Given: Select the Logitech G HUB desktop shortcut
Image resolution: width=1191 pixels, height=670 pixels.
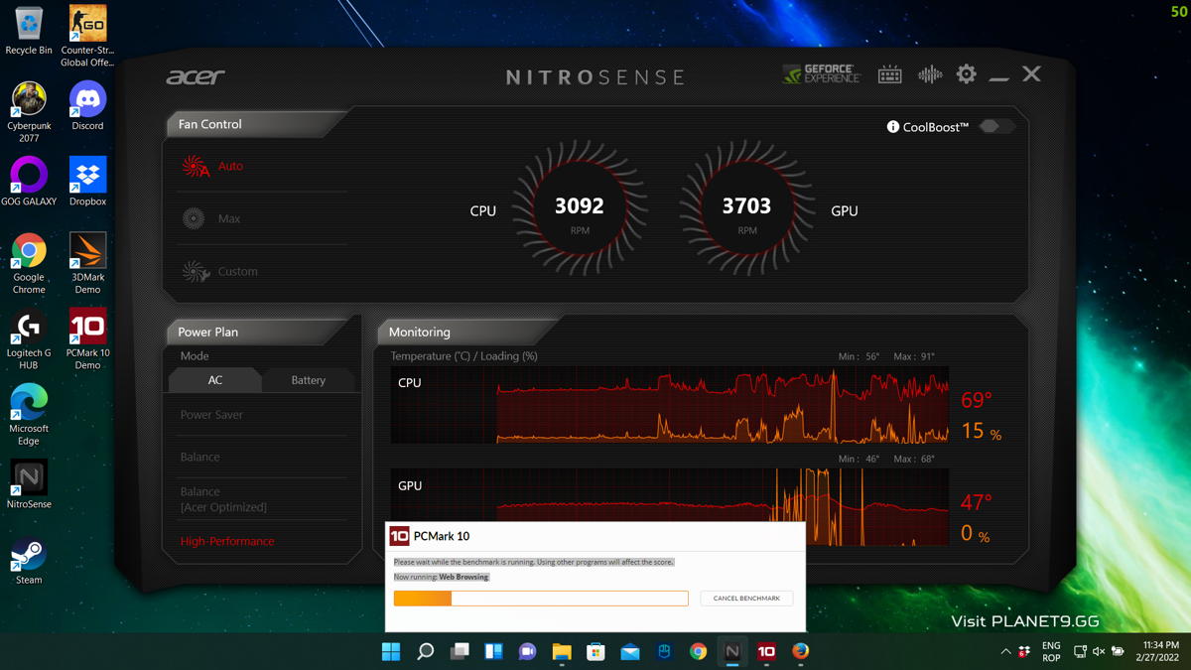Looking at the screenshot, I should pos(29,339).
